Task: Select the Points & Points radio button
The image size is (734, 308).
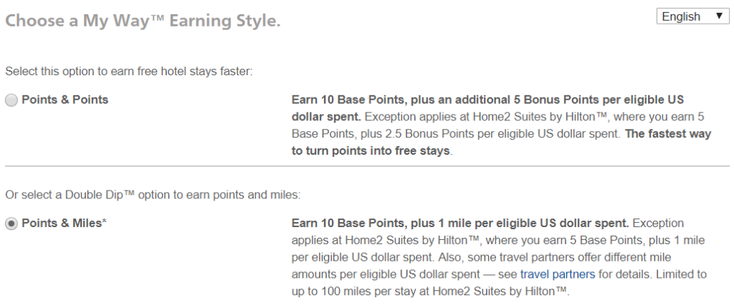Action: point(11,100)
